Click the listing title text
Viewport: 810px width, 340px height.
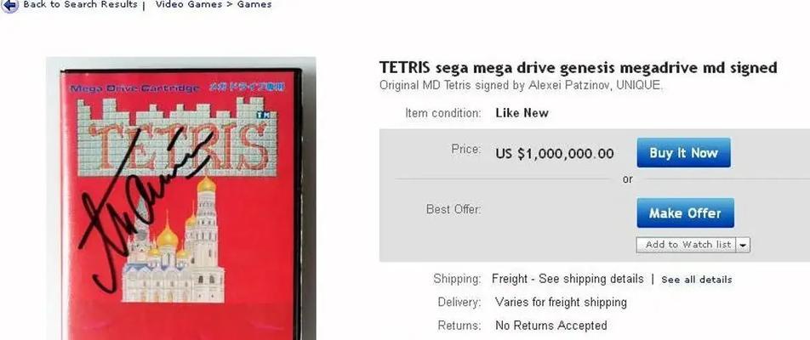(578, 68)
